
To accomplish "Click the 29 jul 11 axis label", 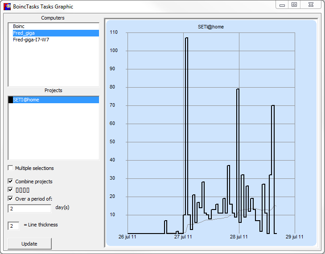I will [x=295, y=237].
